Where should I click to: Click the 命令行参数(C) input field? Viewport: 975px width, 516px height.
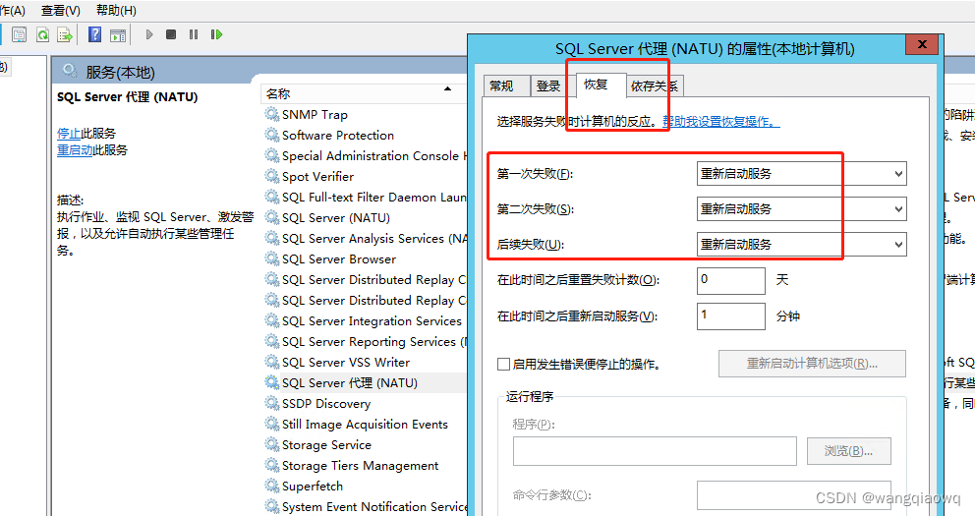click(794, 495)
